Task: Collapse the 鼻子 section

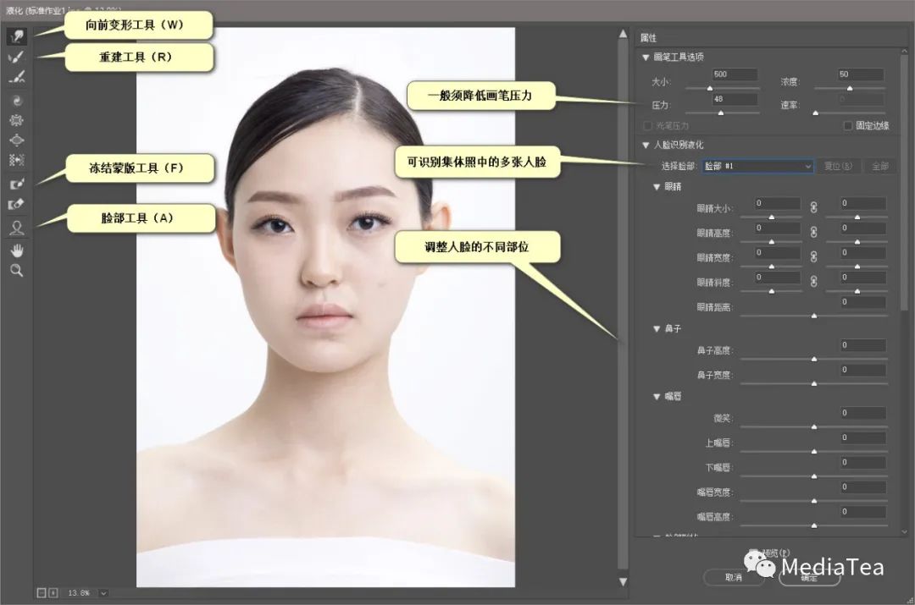Action: pyautogui.click(x=657, y=329)
